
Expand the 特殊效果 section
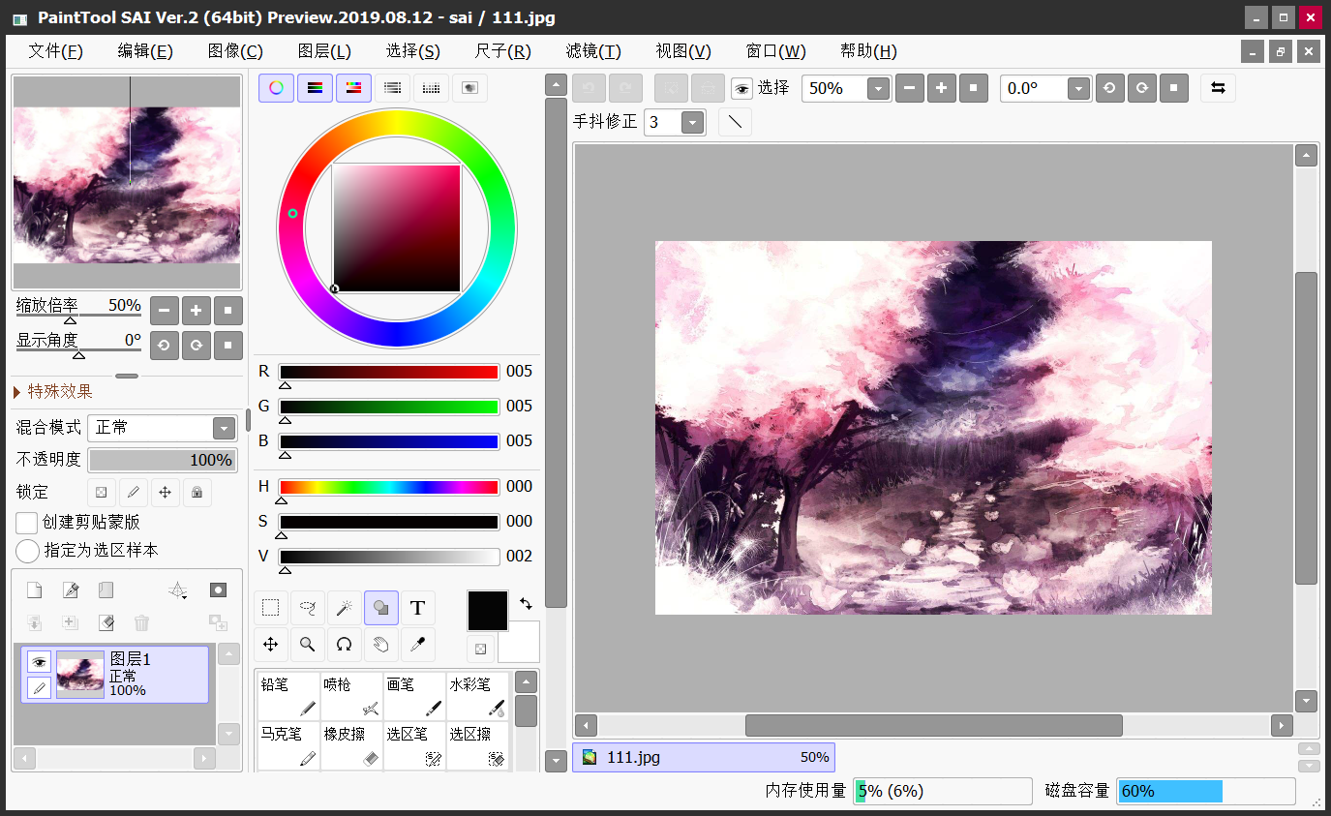click(x=53, y=391)
